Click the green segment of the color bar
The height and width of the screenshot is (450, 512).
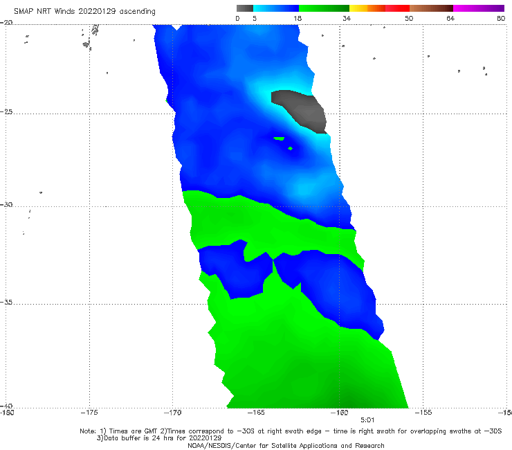tap(324, 8)
